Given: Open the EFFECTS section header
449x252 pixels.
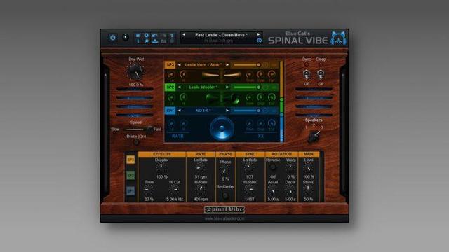Looking at the screenshot, I should pyautogui.click(x=162, y=154).
